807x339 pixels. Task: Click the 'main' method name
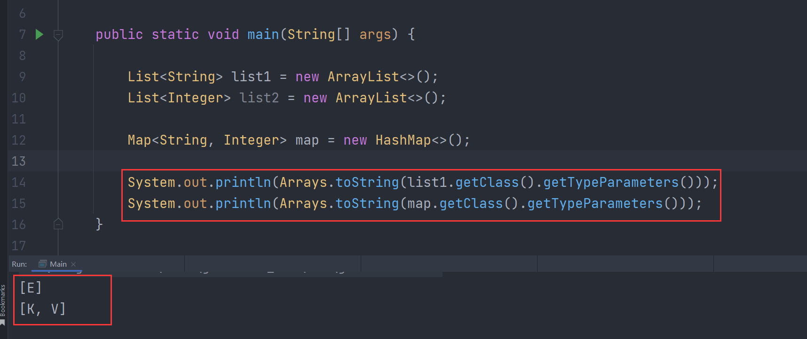263,34
